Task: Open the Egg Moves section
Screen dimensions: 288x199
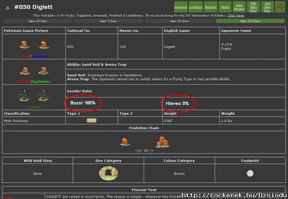Action: tap(239, 7)
